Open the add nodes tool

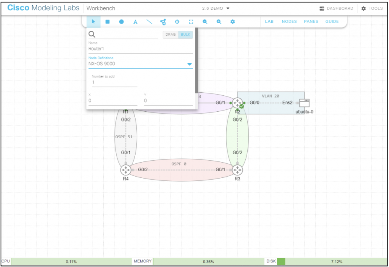[163, 22]
